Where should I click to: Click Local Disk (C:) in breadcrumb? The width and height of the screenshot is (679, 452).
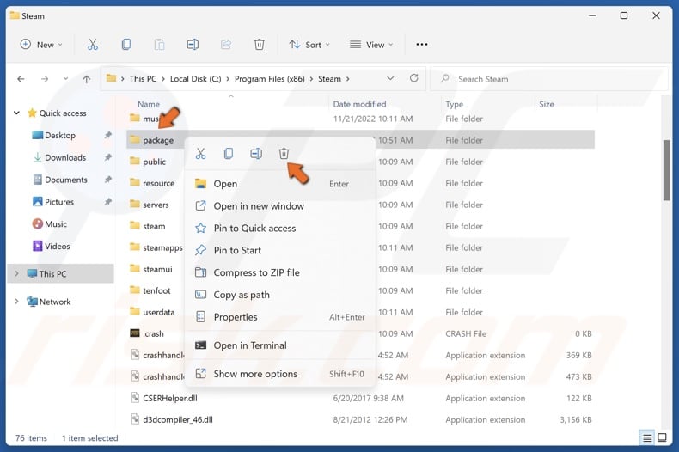195,79
